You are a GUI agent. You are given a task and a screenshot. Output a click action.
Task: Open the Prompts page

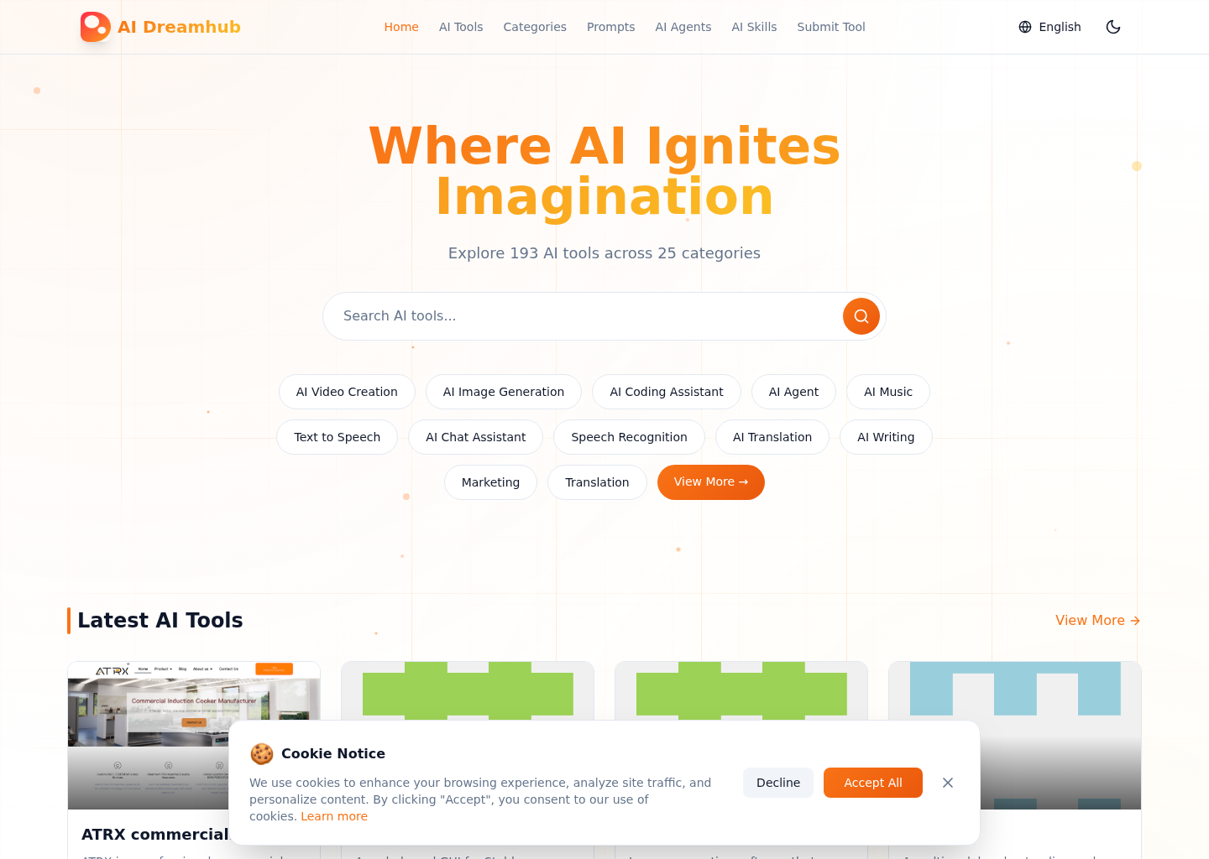[610, 27]
